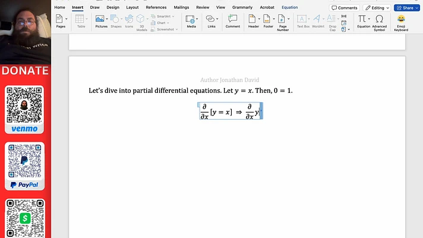Image resolution: width=423 pixels, height=238 pixels.
Task: Open the Mailings tab
Action: click(x=181, y=8)
